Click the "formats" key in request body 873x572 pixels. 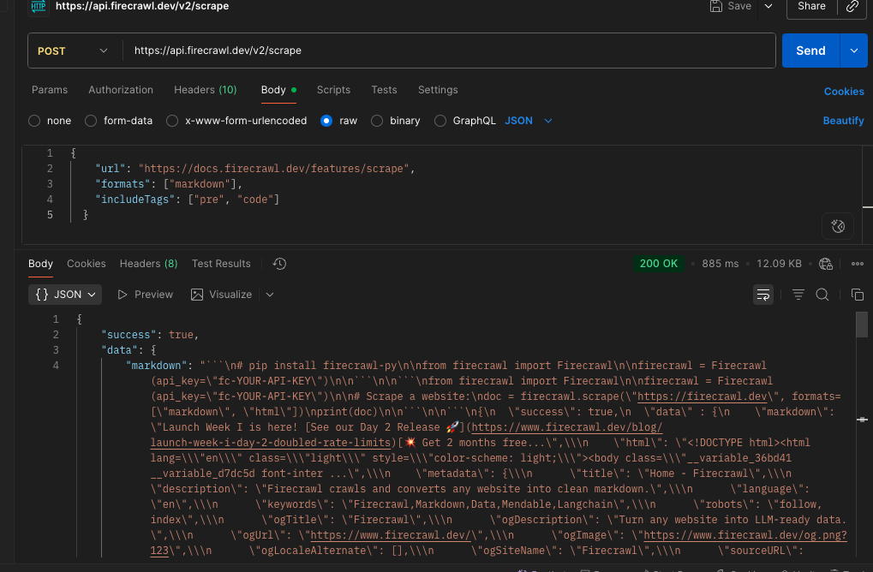tap(123, 183)
